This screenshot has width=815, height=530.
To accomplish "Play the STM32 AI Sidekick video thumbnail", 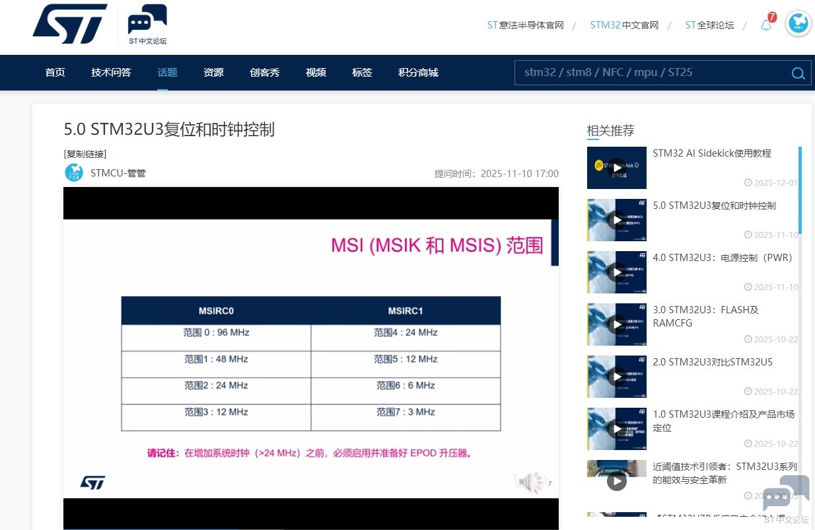I will point(616,168).
